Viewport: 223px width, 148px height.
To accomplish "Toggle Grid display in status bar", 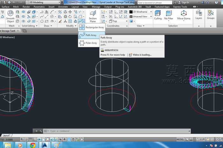I will [x=31, y=139].
